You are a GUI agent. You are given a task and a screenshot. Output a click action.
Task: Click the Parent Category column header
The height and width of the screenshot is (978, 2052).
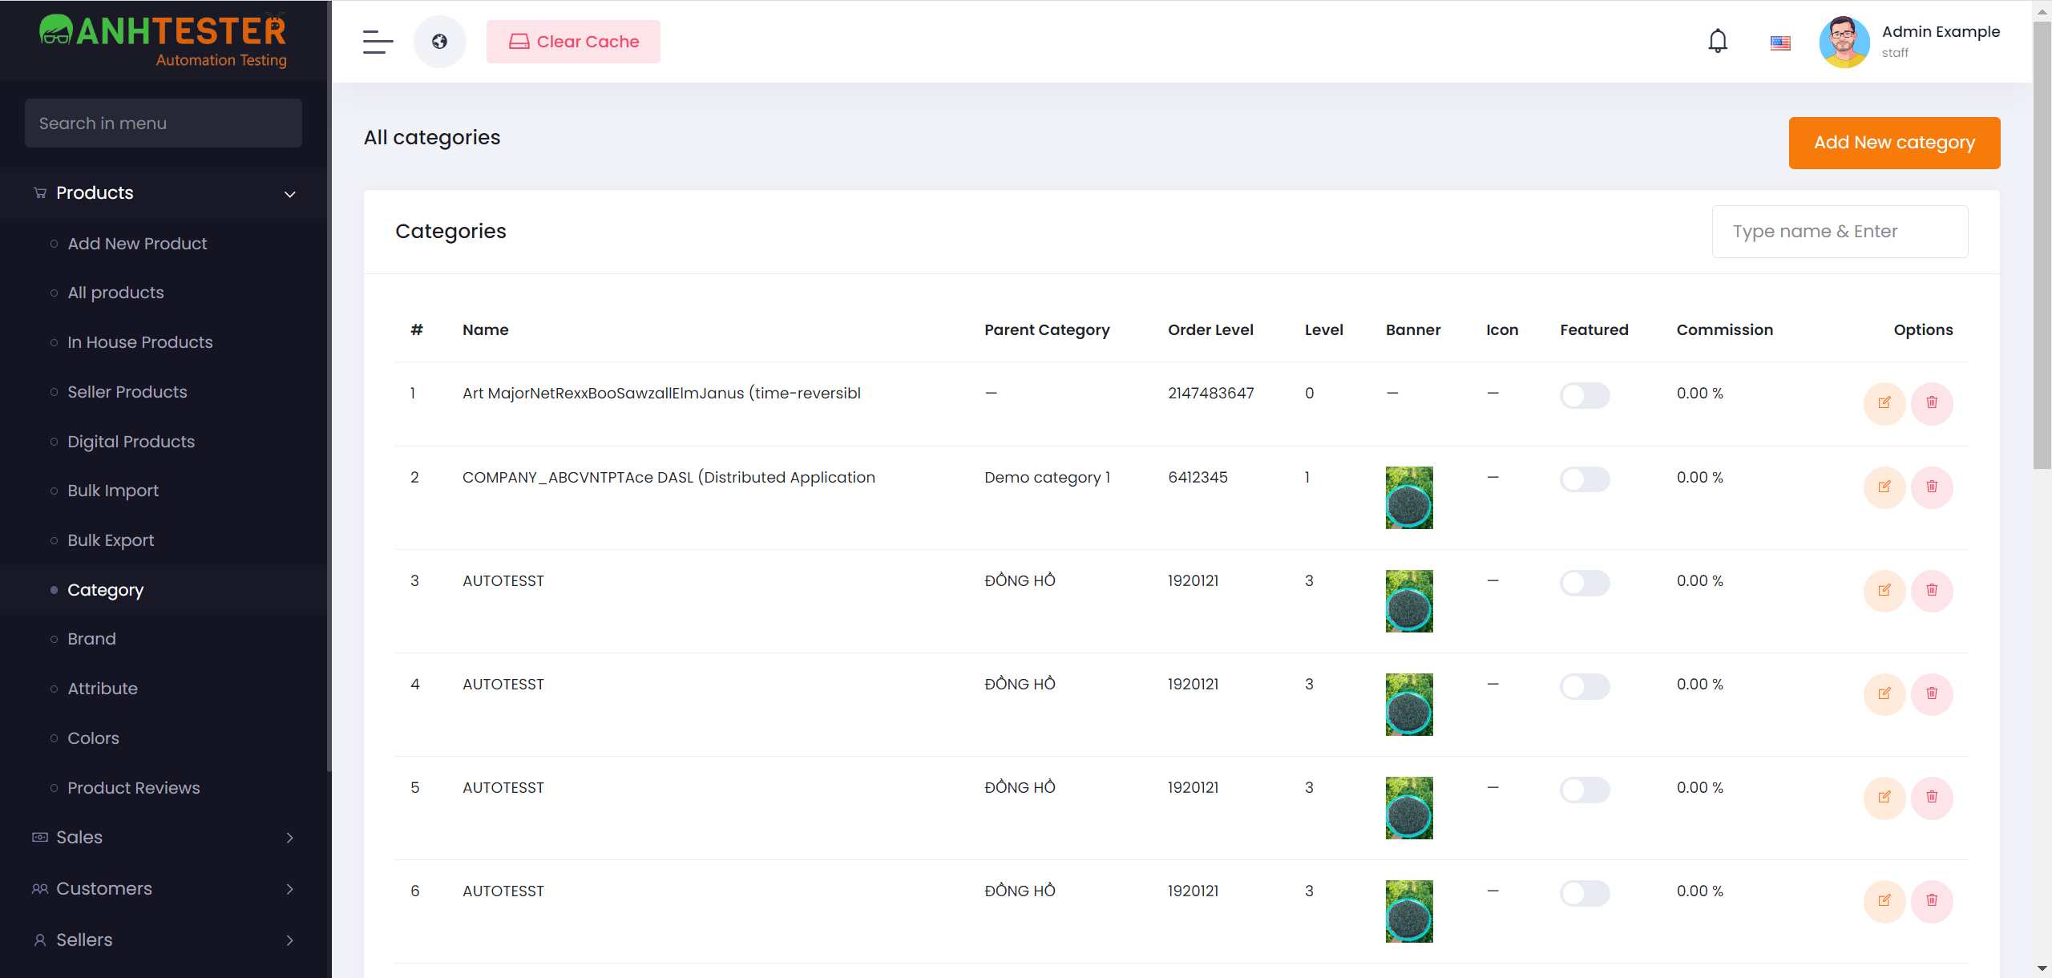[x=1047, y=330]
